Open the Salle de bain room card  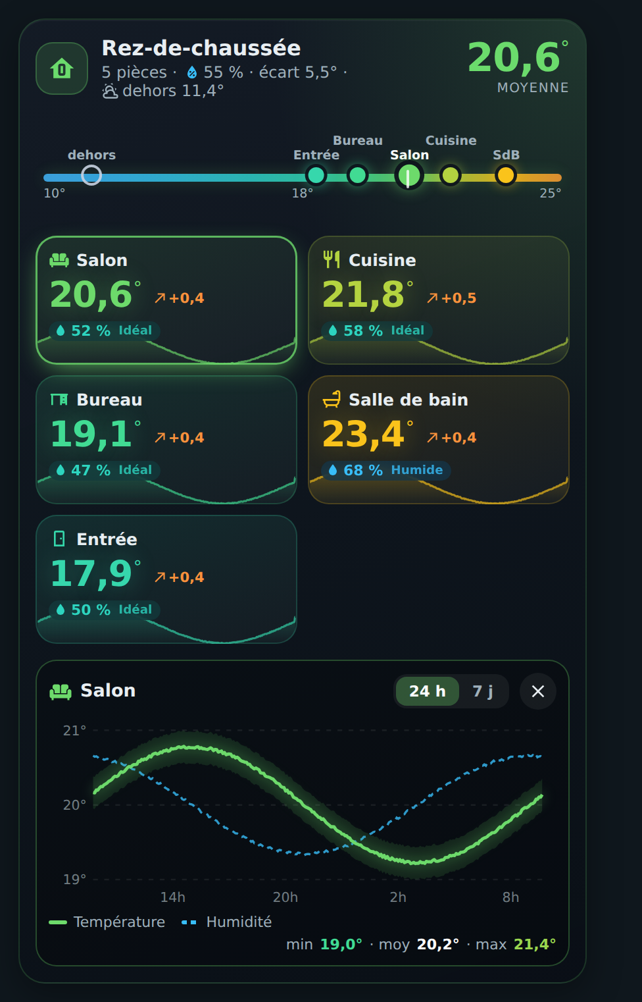pos(439,440)
